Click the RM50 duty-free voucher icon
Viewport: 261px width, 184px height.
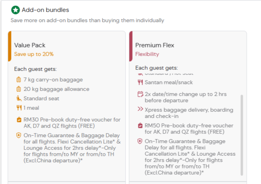click(140, 126)
